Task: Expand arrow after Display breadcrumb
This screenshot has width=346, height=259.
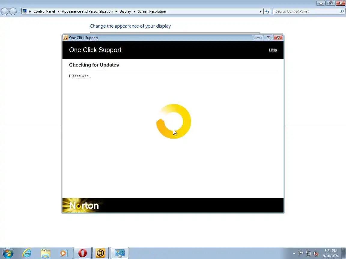Action: 134,11
